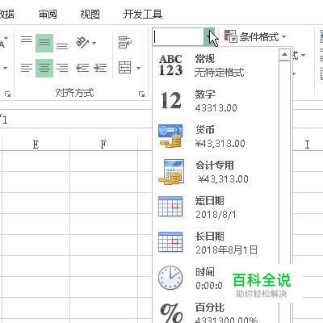
Task: Open text orientation options
Action: point(86,43)
